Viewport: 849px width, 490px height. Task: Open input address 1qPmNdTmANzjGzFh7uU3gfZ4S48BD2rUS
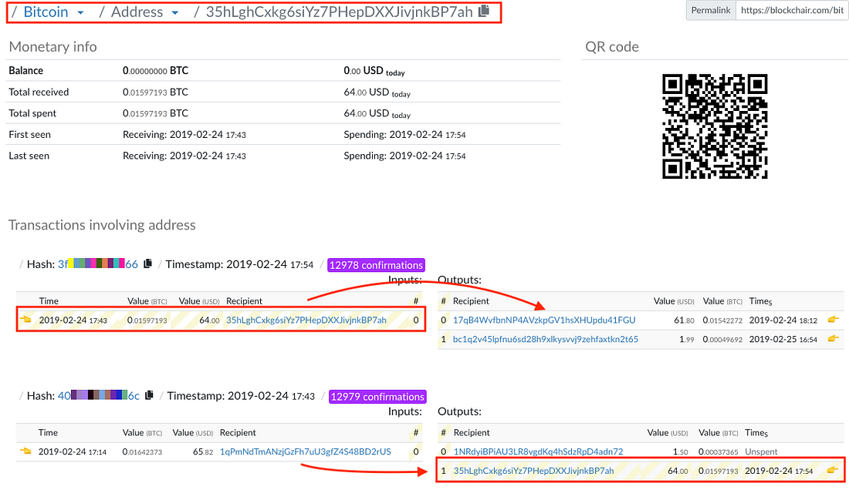tap(306, 451)
